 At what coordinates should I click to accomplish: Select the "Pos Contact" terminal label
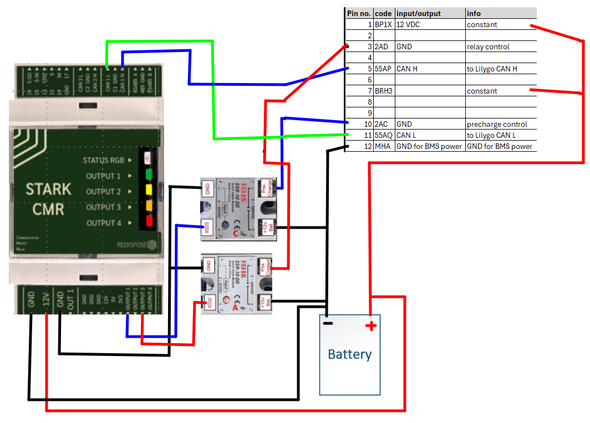266,267
